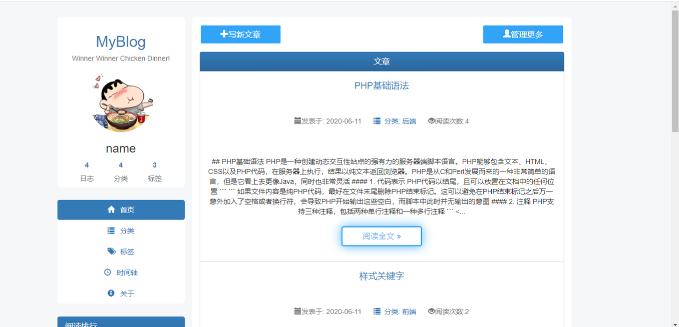Open the 后端 category link
Image resolution: width=679 pixels, height=327 pixels.
coord(409,121)
